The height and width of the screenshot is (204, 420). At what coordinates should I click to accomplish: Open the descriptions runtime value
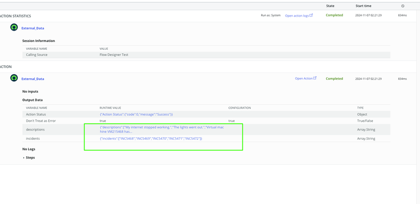pos(161,129)
